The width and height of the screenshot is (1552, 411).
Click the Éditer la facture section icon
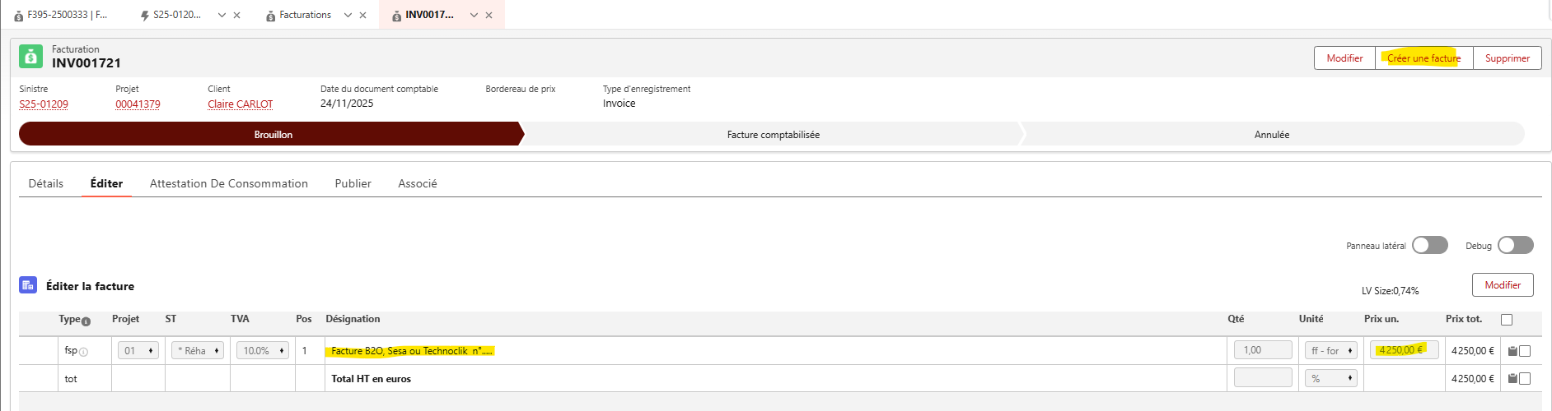(x=28, y=285)
